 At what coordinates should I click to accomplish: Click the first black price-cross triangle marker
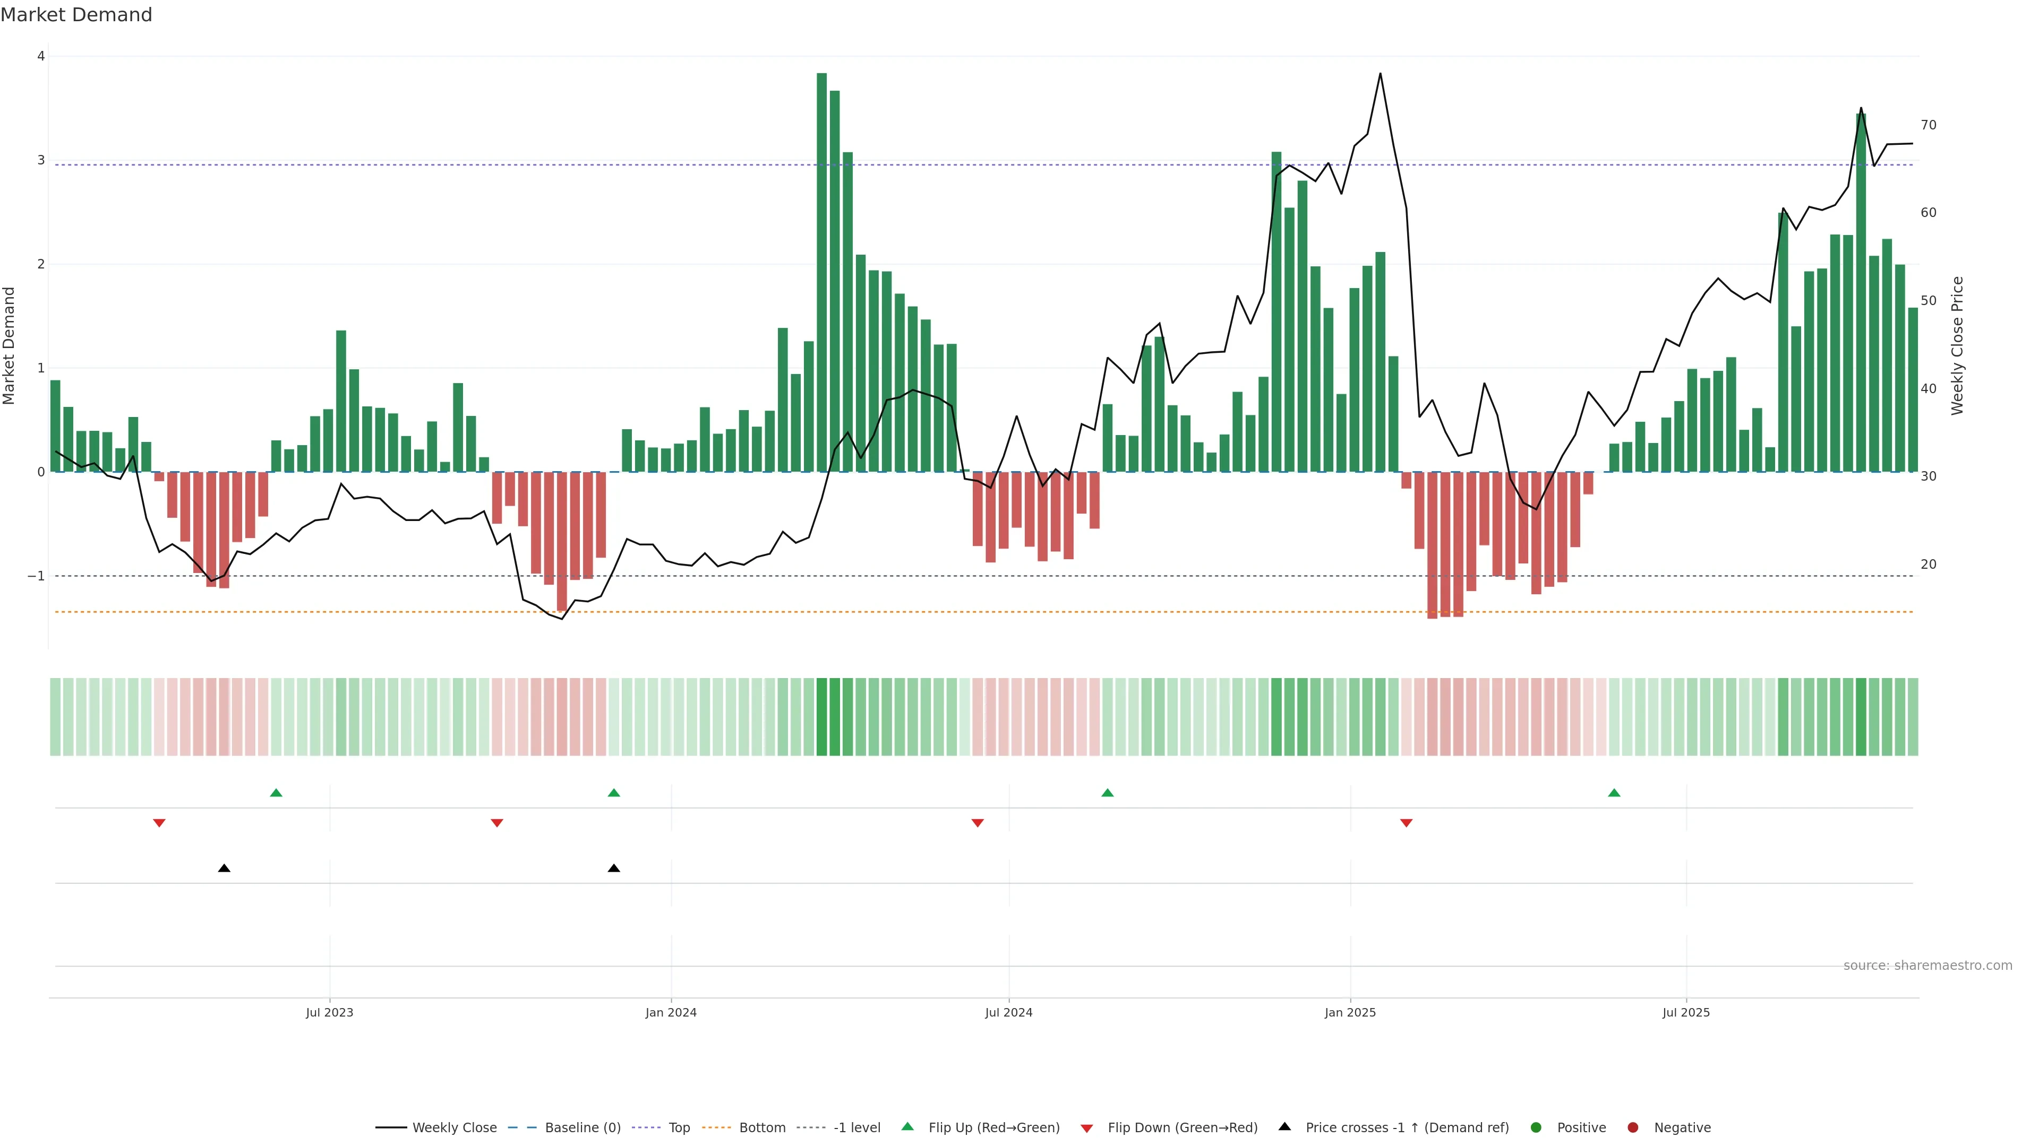coord(224,869)
